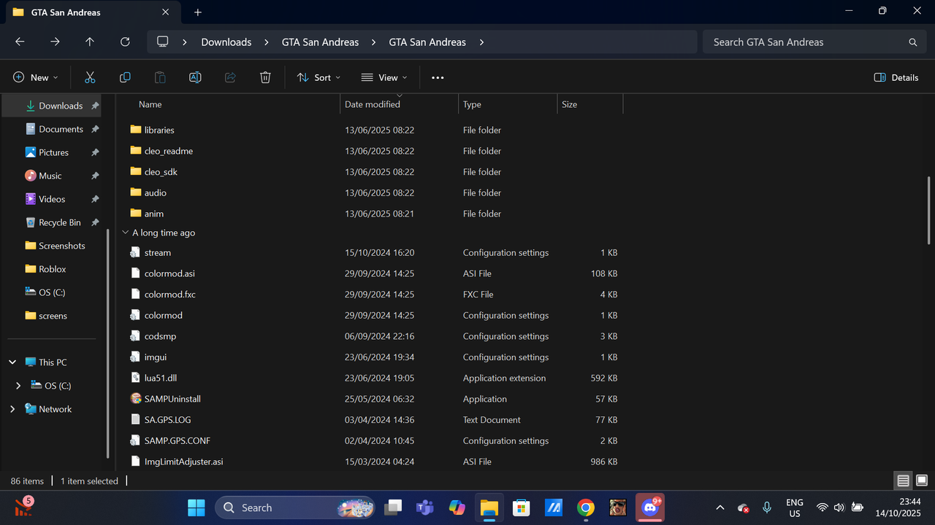This screenshot has height=525, width=935.
Task: Go forward with the right arrow
Action: pos(55,42)
